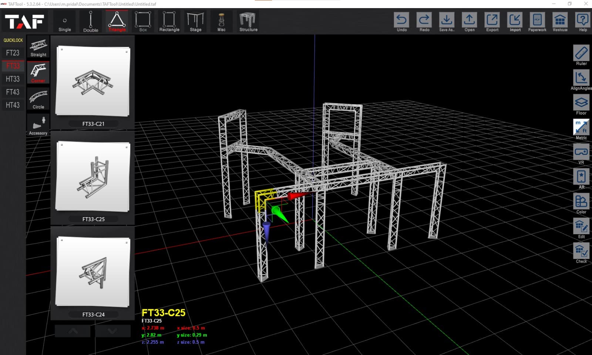Toggle the Floor display

point(581,105)
